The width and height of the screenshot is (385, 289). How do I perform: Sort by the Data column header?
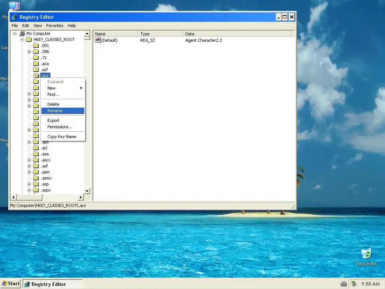pyautogui.click(x=237, y=33)
